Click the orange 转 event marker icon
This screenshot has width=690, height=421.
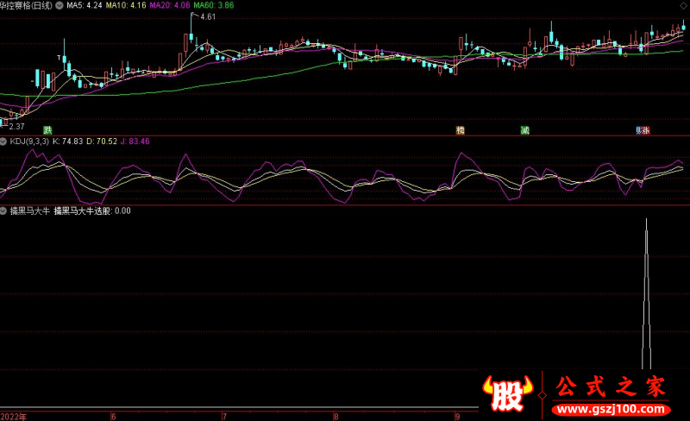[461, 130]
